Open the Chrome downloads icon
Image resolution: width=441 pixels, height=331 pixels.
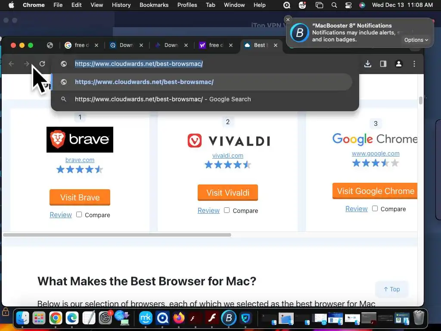pyautogui.click(x=368, y=64)
